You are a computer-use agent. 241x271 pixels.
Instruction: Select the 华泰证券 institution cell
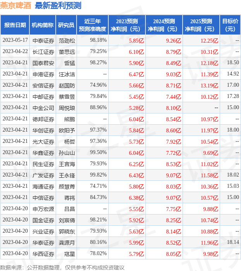[43, 243]
